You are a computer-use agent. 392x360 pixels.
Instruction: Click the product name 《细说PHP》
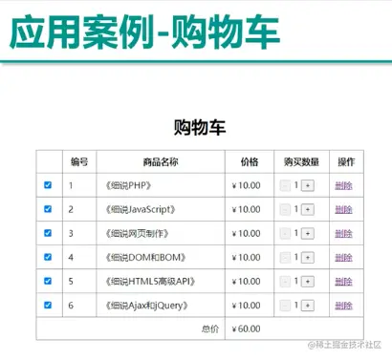(128, 185)
